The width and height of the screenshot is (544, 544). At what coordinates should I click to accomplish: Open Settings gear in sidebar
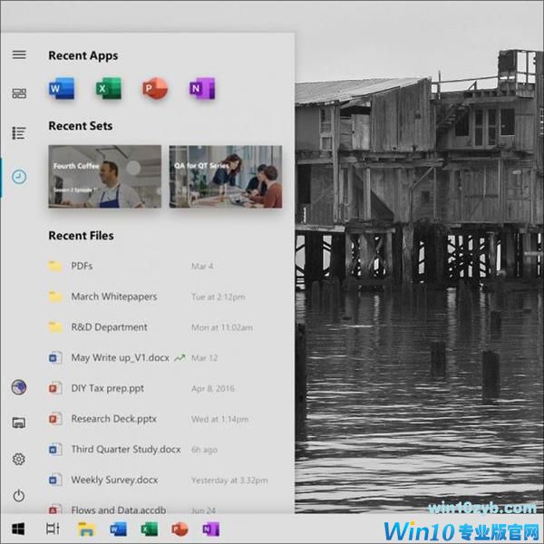pos(19,460)
